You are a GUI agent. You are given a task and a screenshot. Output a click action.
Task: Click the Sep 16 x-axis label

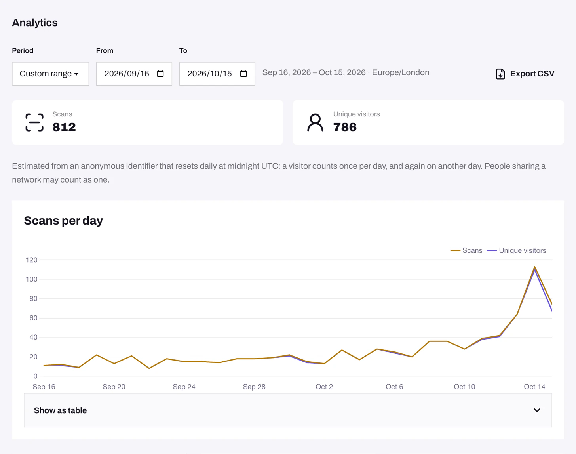[44, 387]
